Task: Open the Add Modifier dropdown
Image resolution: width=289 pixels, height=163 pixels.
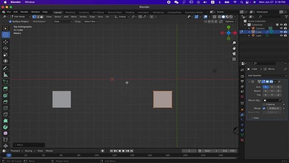Action: point(267,76)
